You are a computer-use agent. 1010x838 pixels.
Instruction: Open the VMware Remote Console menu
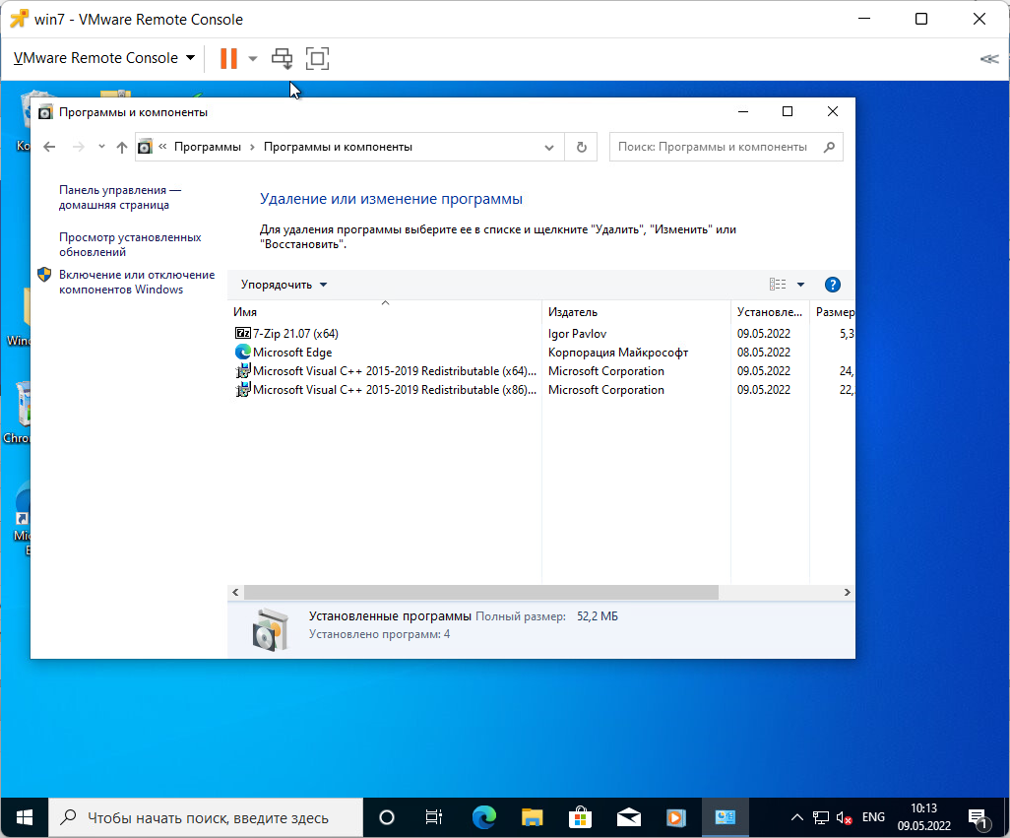click(104, 58)
